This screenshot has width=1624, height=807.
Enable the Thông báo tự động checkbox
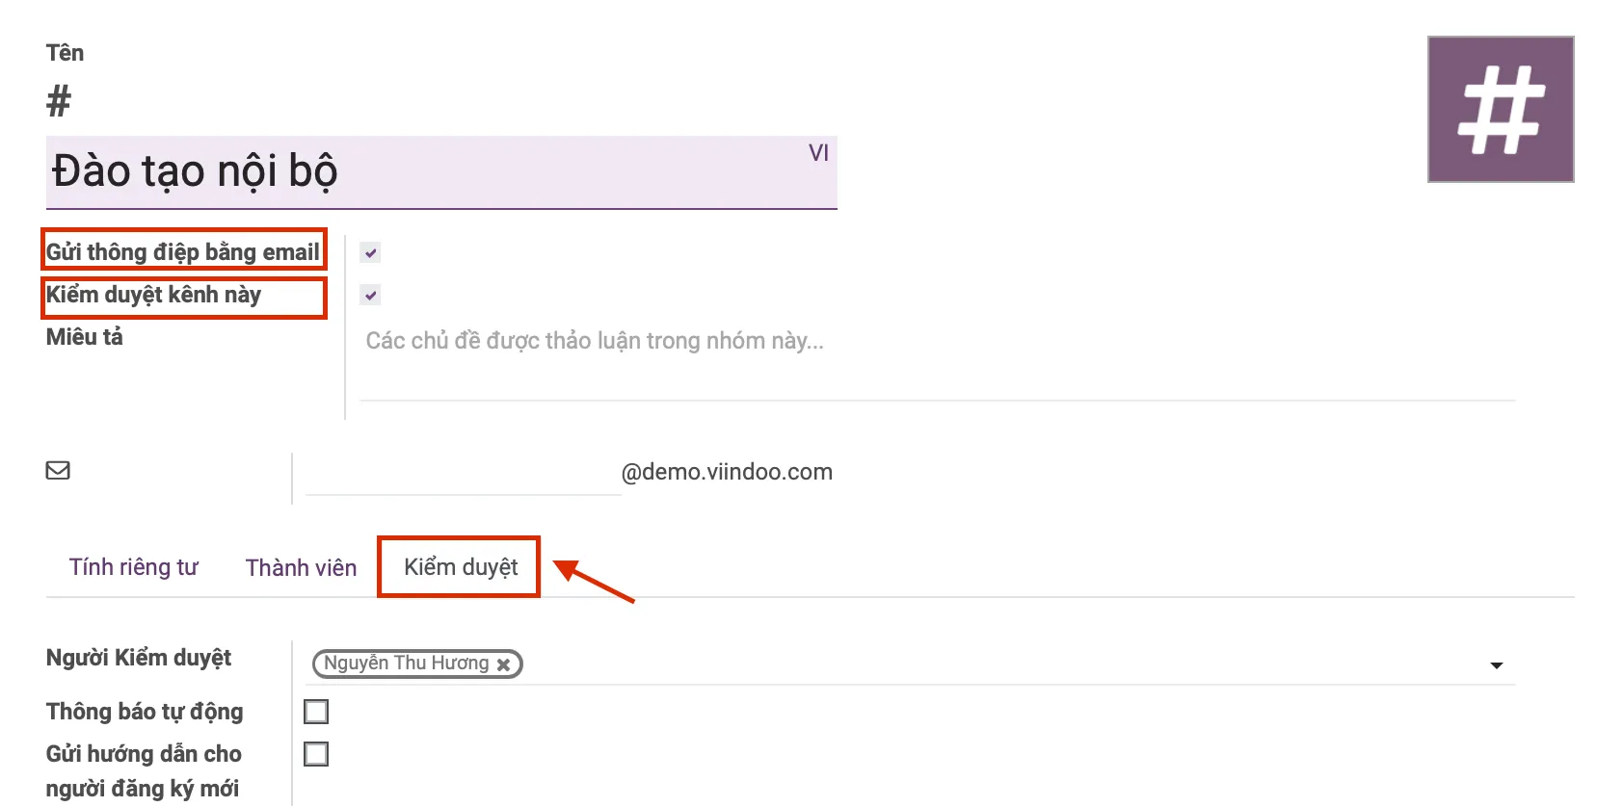click(316, 712)
